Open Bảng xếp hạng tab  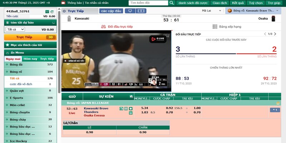click(227, 26)
